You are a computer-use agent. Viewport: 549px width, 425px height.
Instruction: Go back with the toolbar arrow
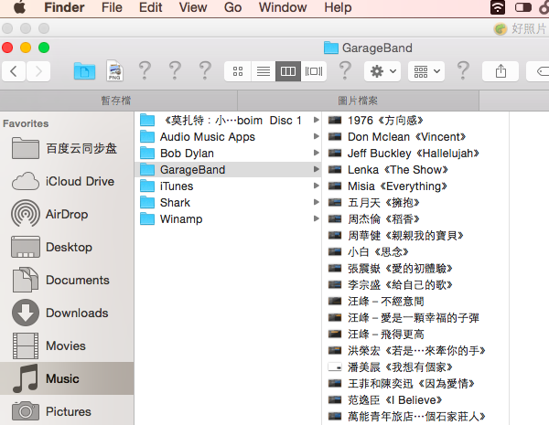(x=14, y=71)
